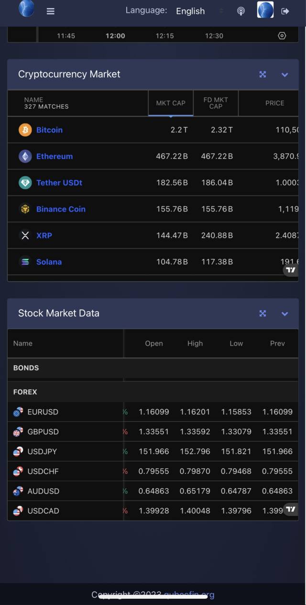The height and width of the screenshot is (605, 306).
Task: Sort by FD MKT CAP column
Action: coord(216,103)
